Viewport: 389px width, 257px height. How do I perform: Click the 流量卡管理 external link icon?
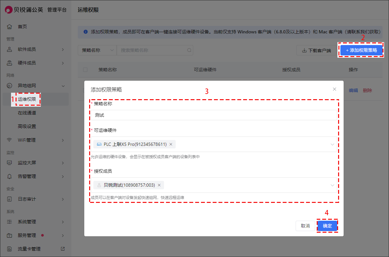point(63,249)
